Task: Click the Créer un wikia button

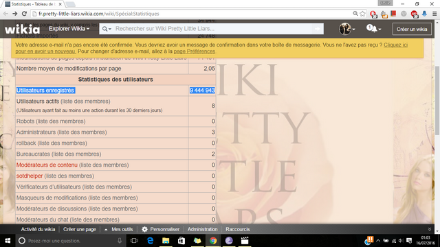Action: [x=412, y=29]
